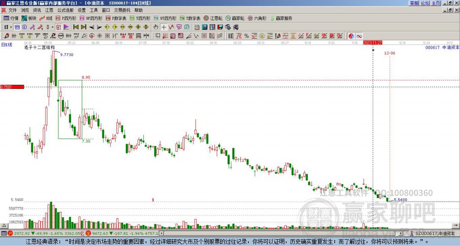Jump to first bar icon
This screenshot has height=246, width=460.
(x=75, y=27)
